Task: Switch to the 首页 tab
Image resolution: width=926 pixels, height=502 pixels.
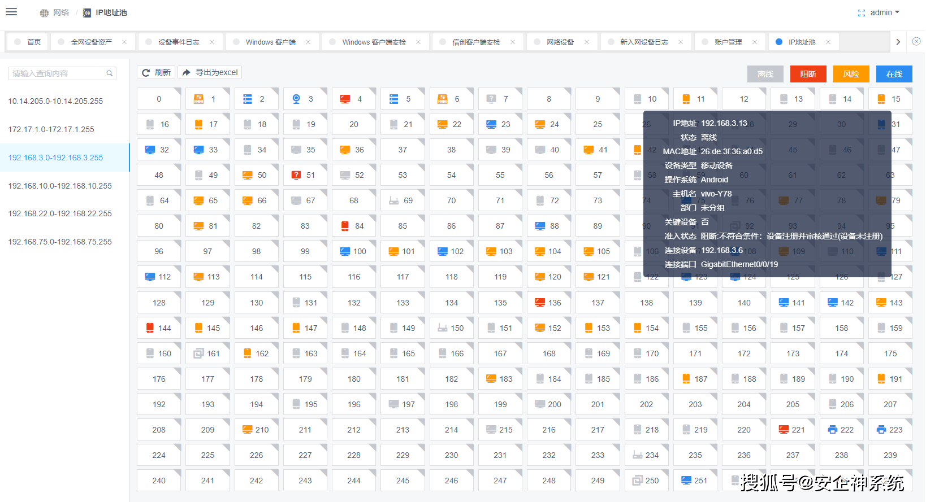Action: click(x=28, y=42)
